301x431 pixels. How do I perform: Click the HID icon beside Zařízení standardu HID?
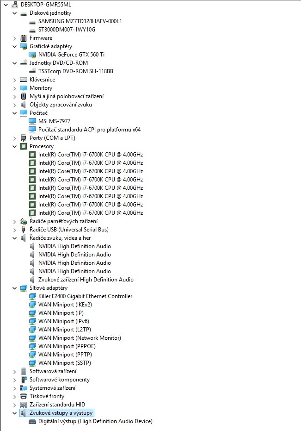click(x=24, y=405)
